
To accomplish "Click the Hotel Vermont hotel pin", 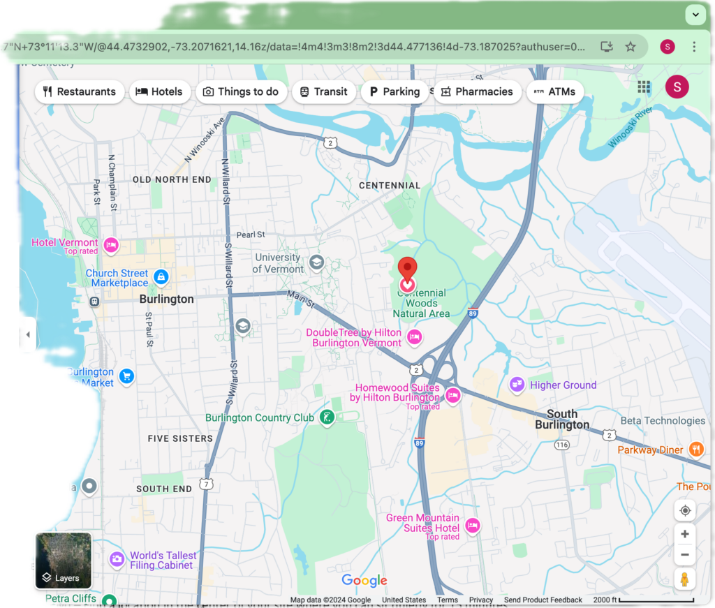I will click(x=111, y=246).
